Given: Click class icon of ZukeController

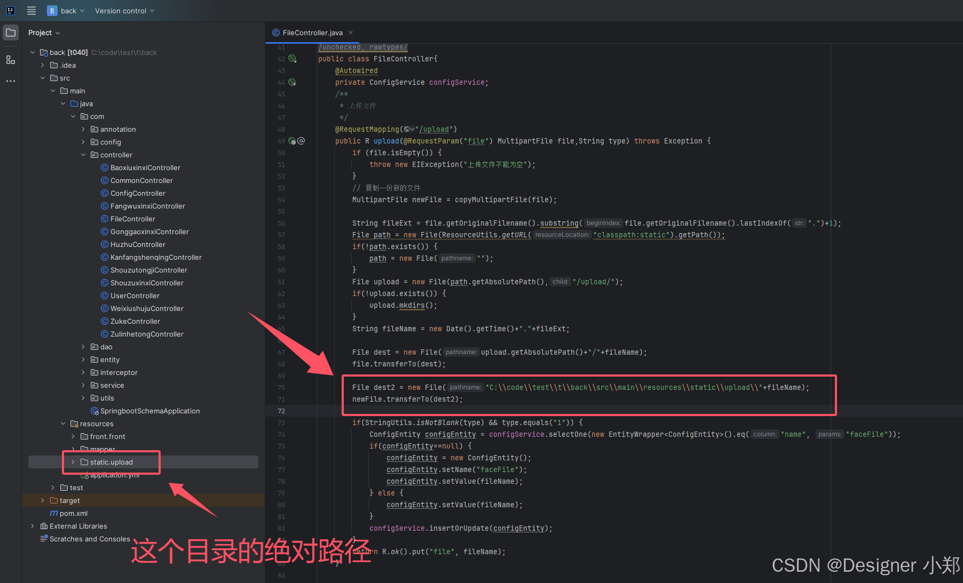Looking at the screenshot, I should pyautogui.click(x=105, y=321).
